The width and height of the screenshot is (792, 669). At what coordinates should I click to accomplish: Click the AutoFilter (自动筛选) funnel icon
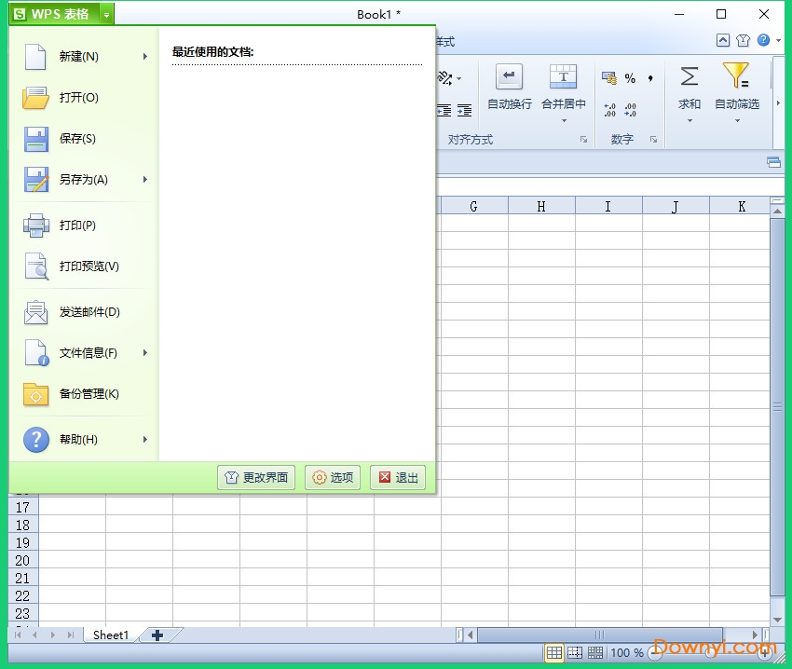[736, 76]
